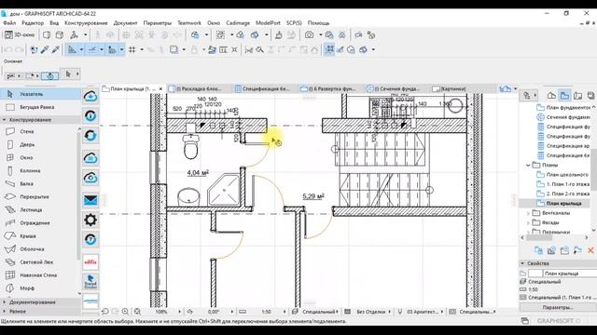
Task: Open the Файл menu
Action: [9, 22]
